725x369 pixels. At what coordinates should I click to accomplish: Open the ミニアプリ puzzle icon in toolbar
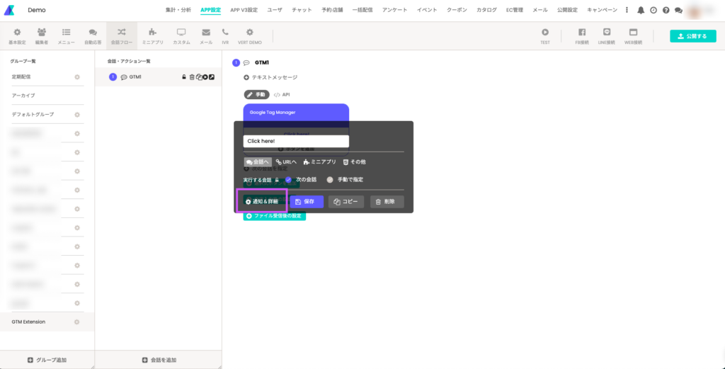click(x=153, y=32)
